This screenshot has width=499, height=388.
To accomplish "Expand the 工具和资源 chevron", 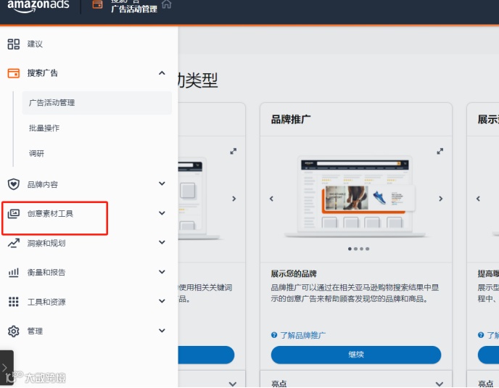I will click(x=162, y=301).
